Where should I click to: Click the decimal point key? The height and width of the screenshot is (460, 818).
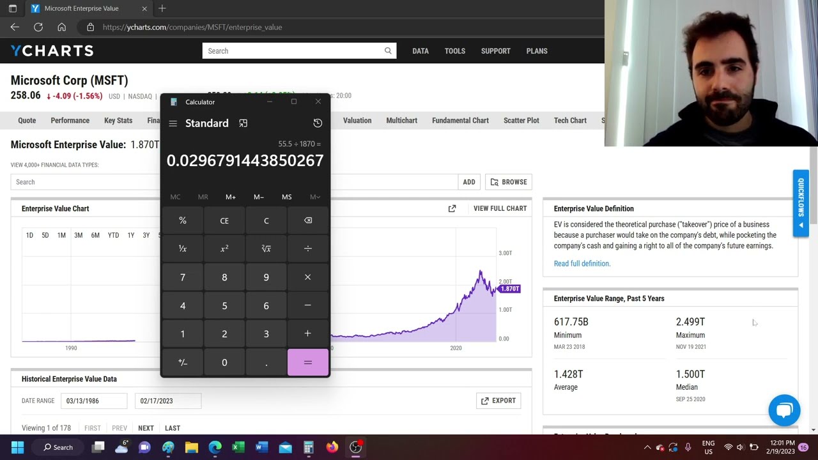pos(266,362)
